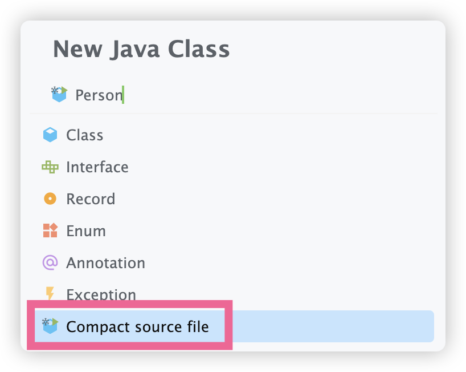Select the Exception option
This screenshot has height=372, width=466.
click(101, 294)
